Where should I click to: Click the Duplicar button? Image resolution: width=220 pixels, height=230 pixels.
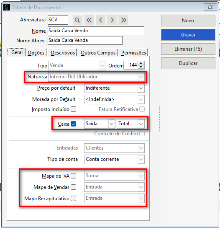[x=188, y=63]
